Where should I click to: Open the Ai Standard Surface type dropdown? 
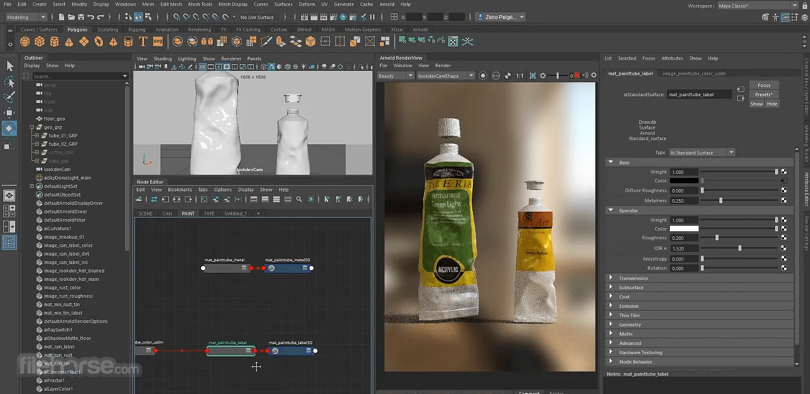(x=701, y=153)
